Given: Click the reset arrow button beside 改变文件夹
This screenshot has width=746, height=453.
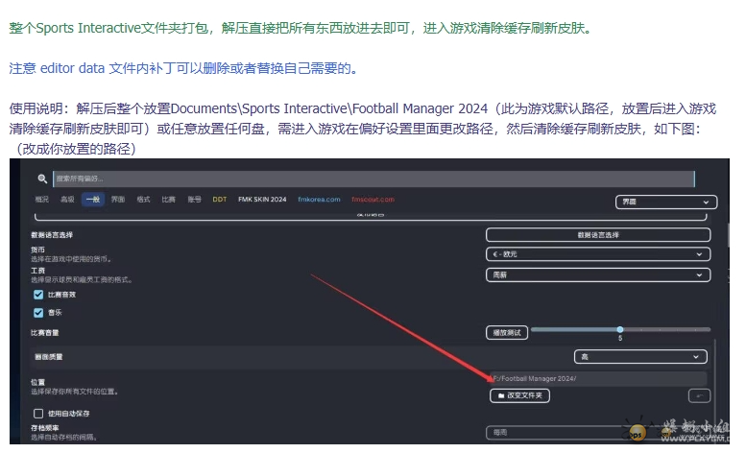Looking at the screenshot, I should pos(700,395).
